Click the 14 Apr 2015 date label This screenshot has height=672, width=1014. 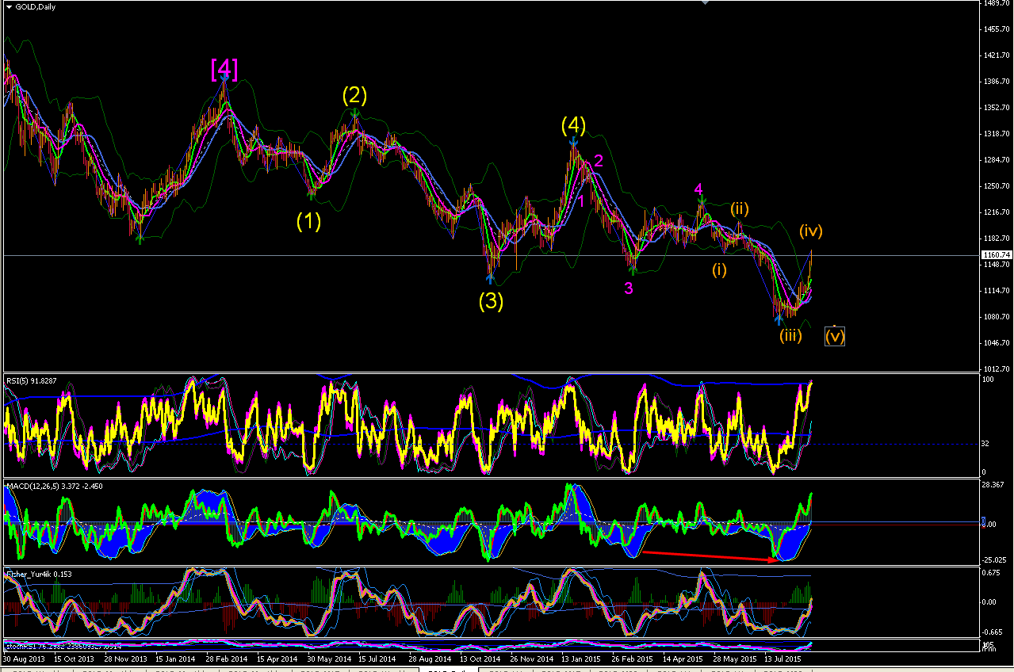click(683, 659)
